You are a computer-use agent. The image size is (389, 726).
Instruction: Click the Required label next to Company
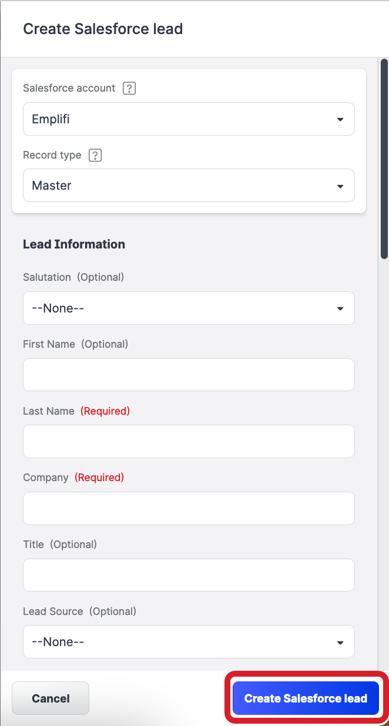(x=99, y=477)
